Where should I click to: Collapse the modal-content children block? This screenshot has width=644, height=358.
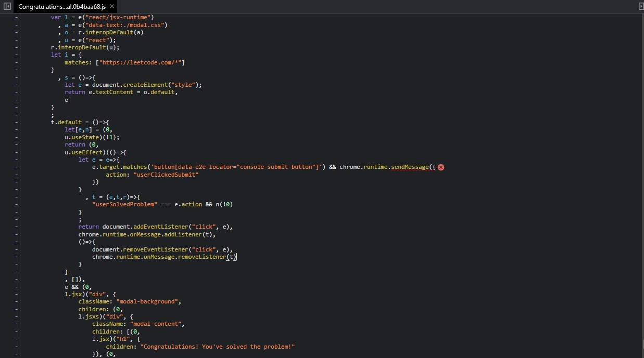coord(17,331)
